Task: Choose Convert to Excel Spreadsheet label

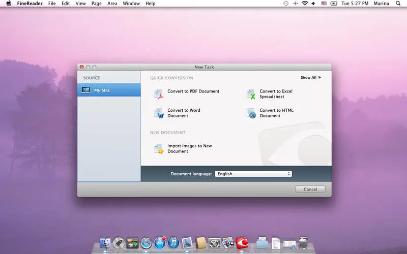Action: [x=276, y=94]
